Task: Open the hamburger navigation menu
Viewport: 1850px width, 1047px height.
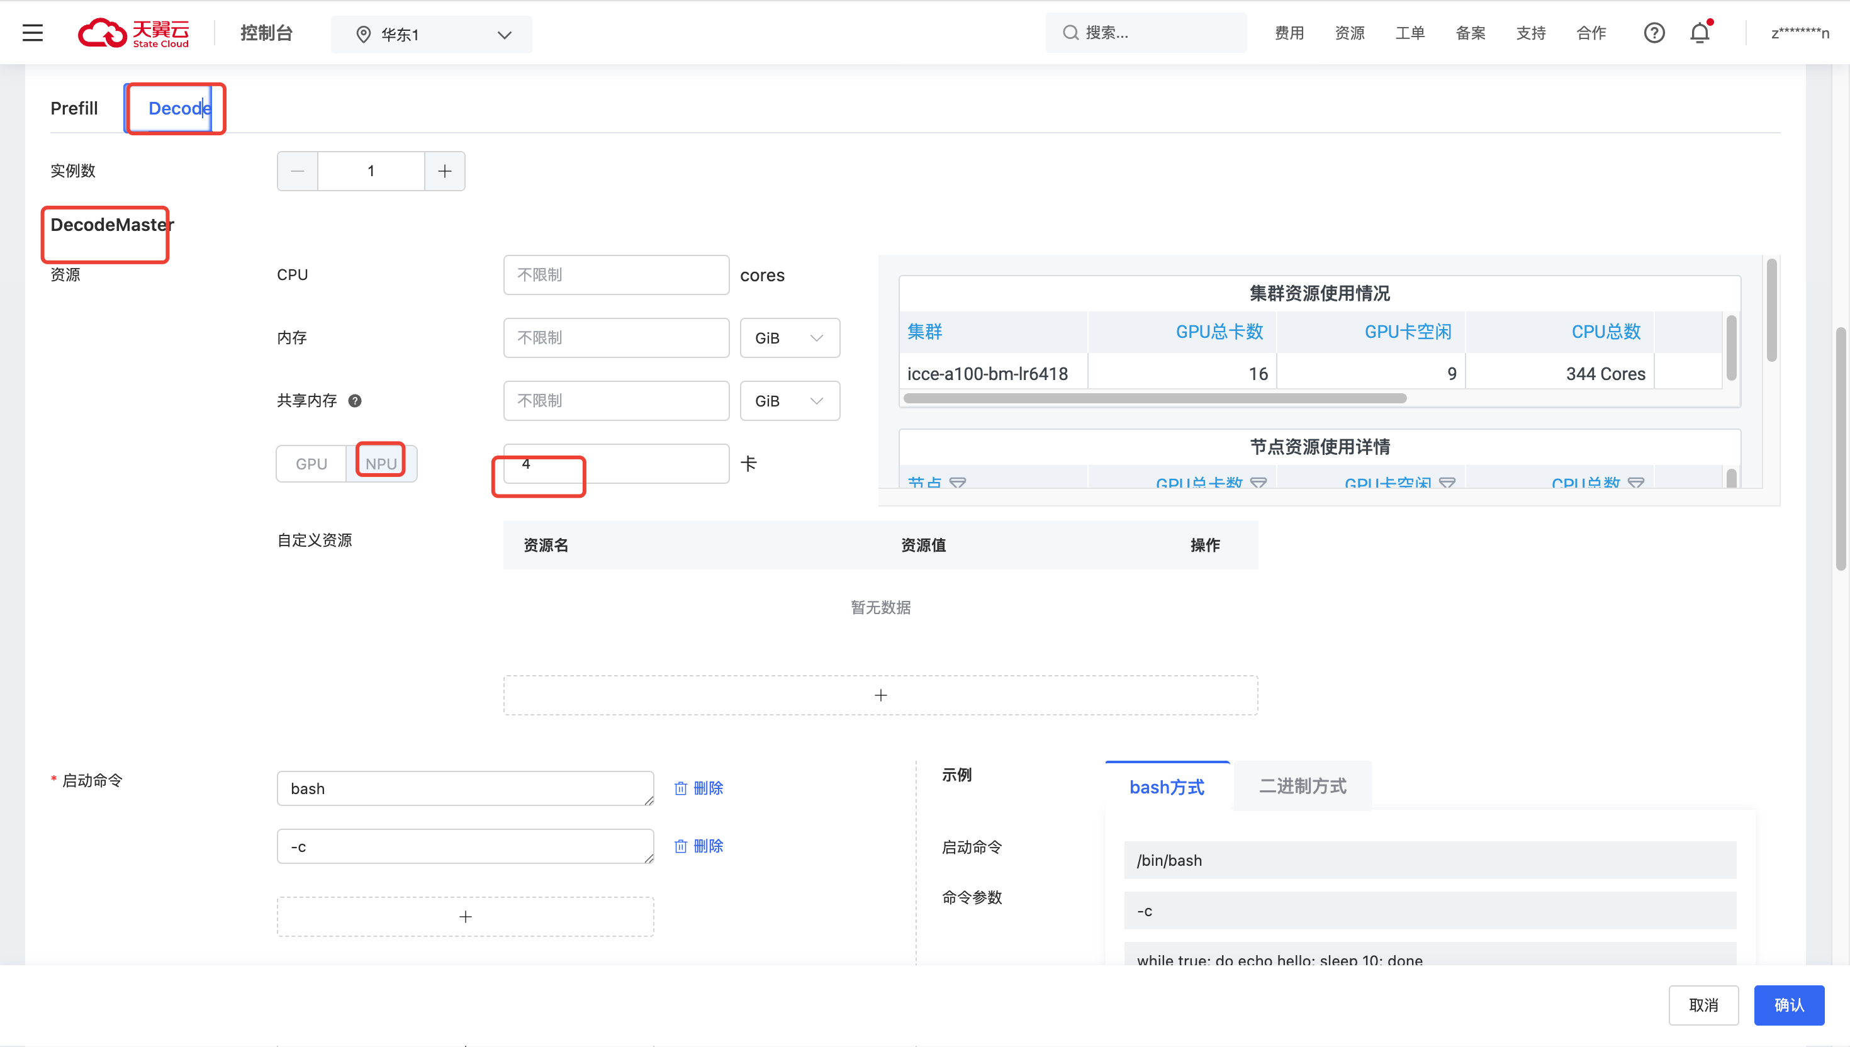Action: pos(32,33)
